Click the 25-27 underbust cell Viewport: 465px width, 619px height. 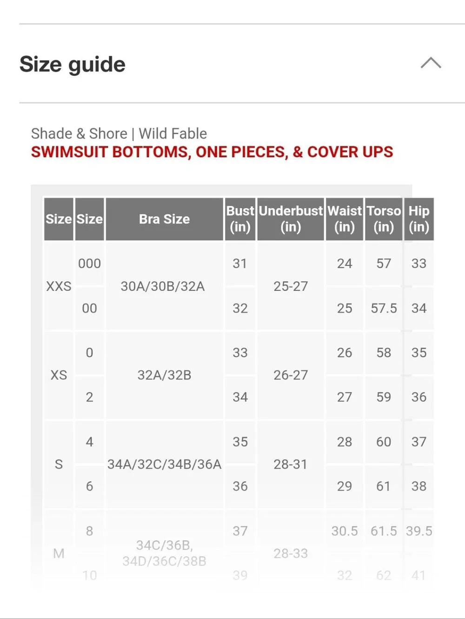291,286
